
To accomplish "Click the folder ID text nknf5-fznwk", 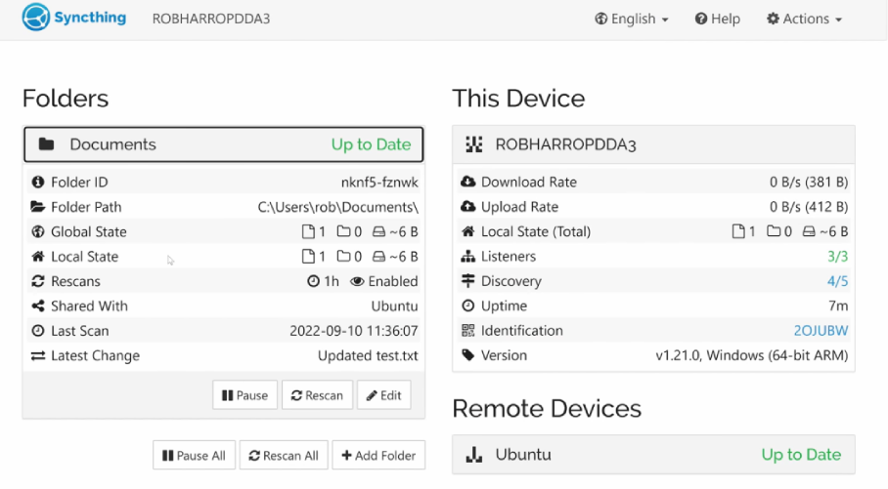I will 379,182.
